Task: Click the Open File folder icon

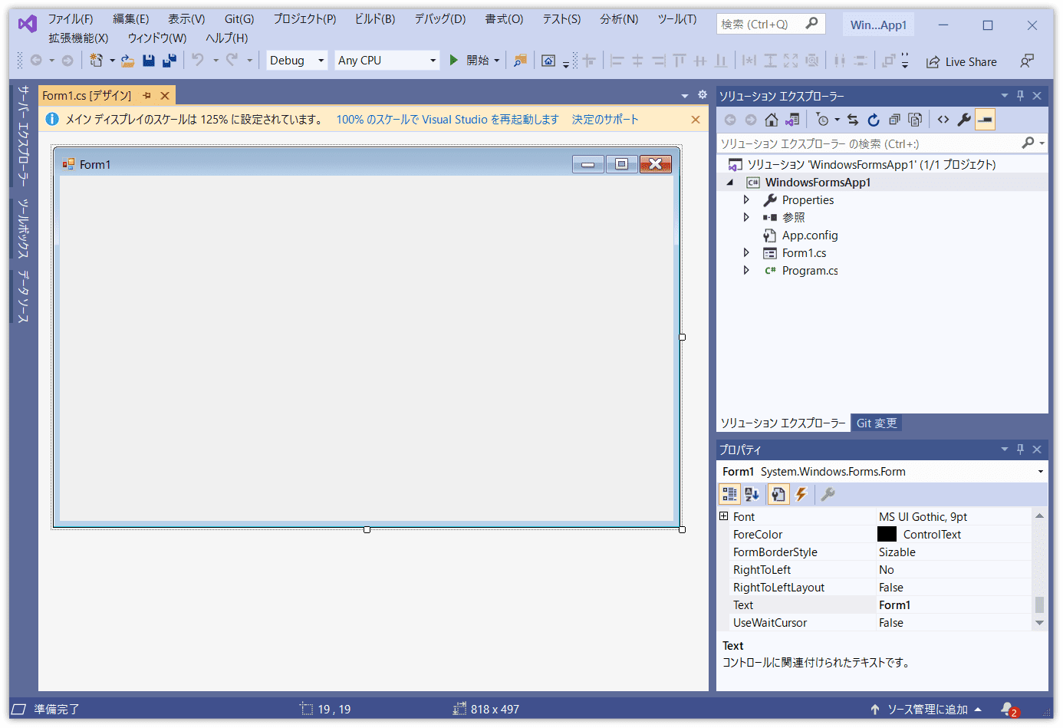Action: click(127, 60)
